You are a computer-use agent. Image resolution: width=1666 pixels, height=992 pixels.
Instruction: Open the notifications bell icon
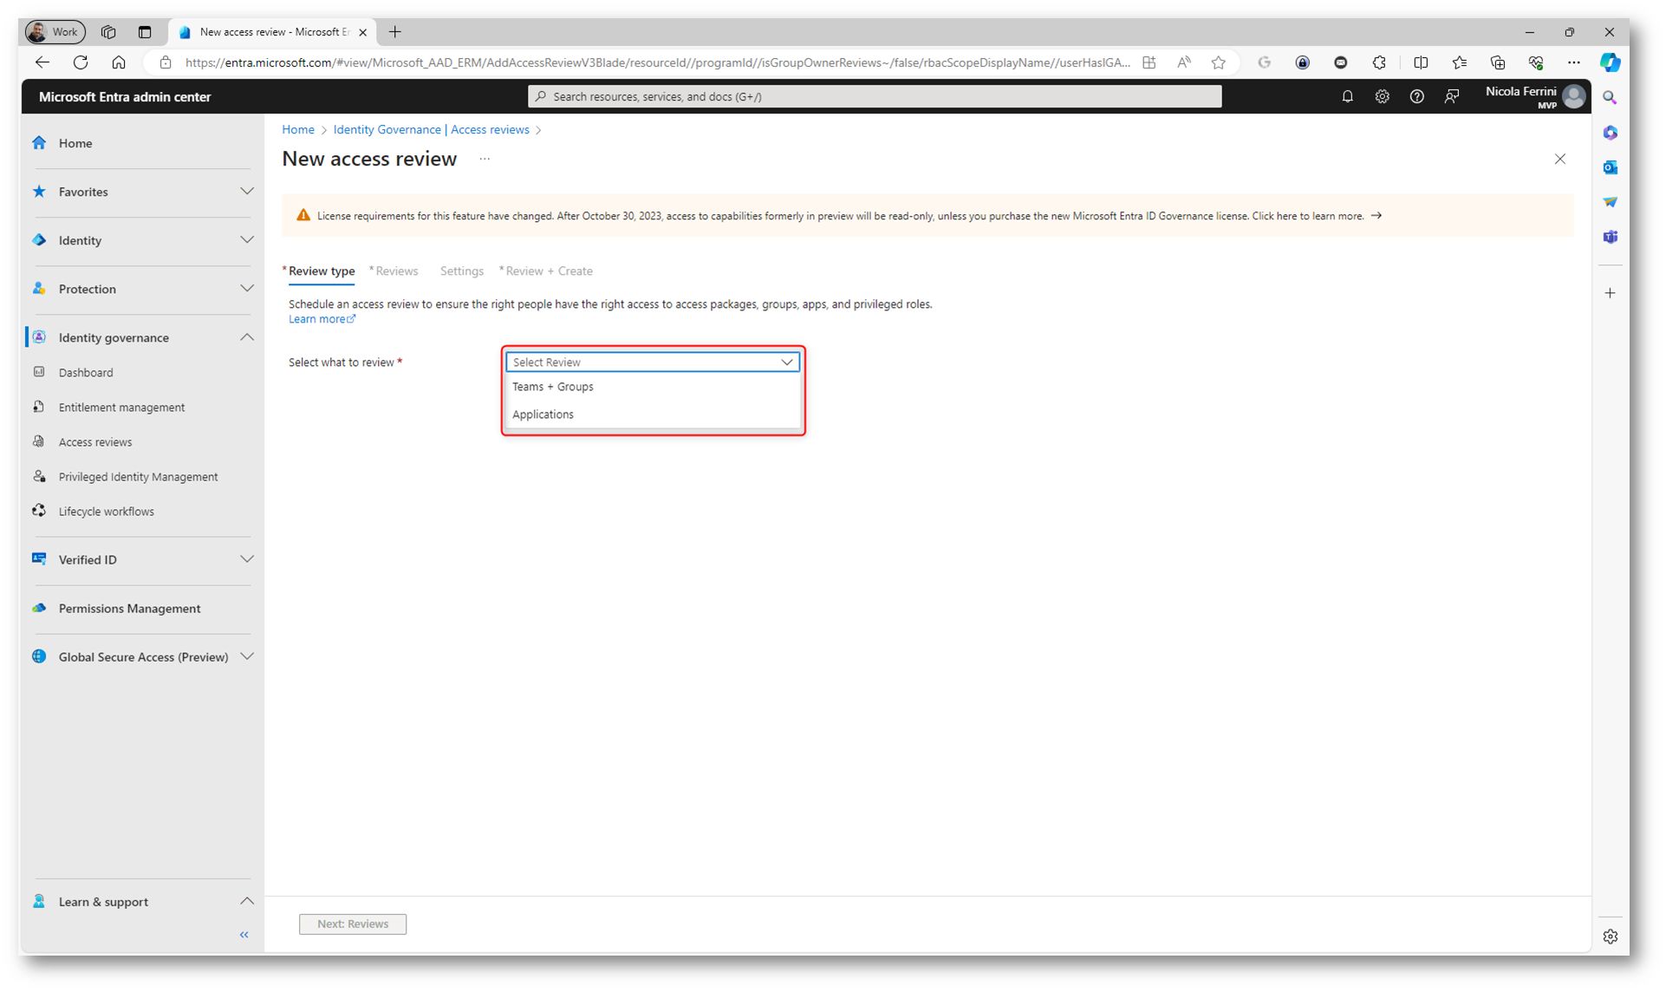(x=1347, y=97)
